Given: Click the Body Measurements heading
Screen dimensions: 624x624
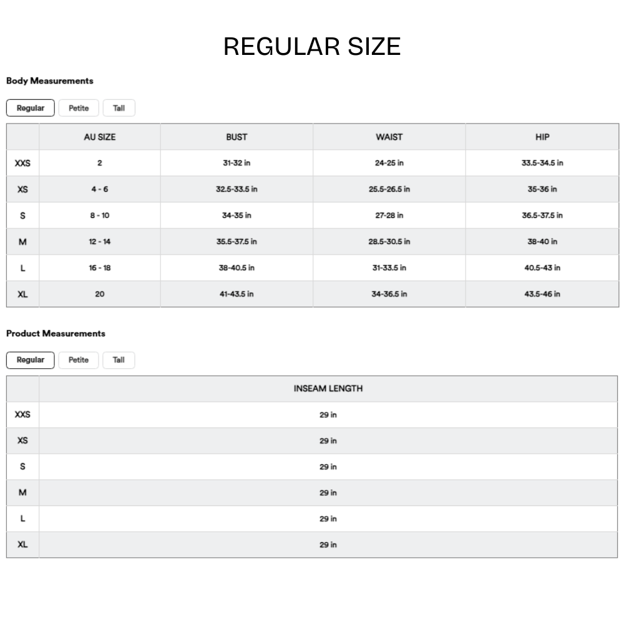Looking at the screenshot, I should (x=50, y=80).
